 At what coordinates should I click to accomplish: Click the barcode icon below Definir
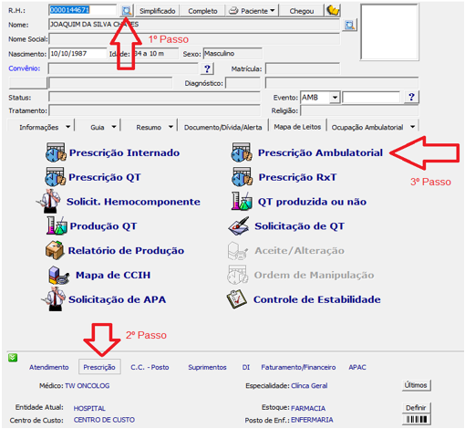point(417,420)
